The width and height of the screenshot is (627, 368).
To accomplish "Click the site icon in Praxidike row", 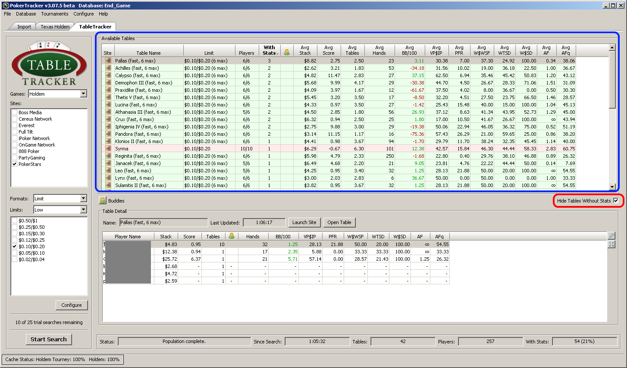I will (108, 90).
